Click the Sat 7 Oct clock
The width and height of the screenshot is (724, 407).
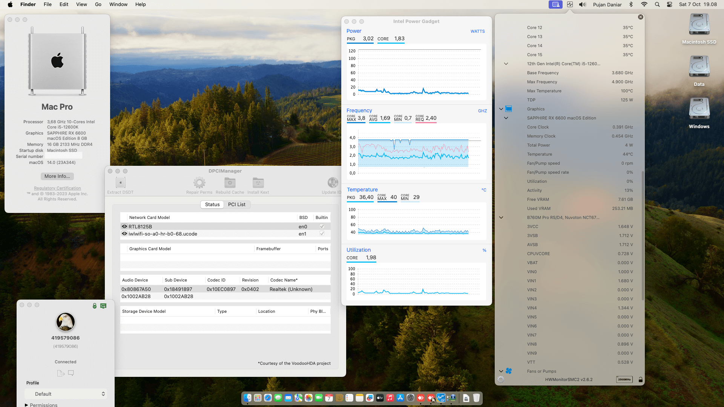point(698,5)
